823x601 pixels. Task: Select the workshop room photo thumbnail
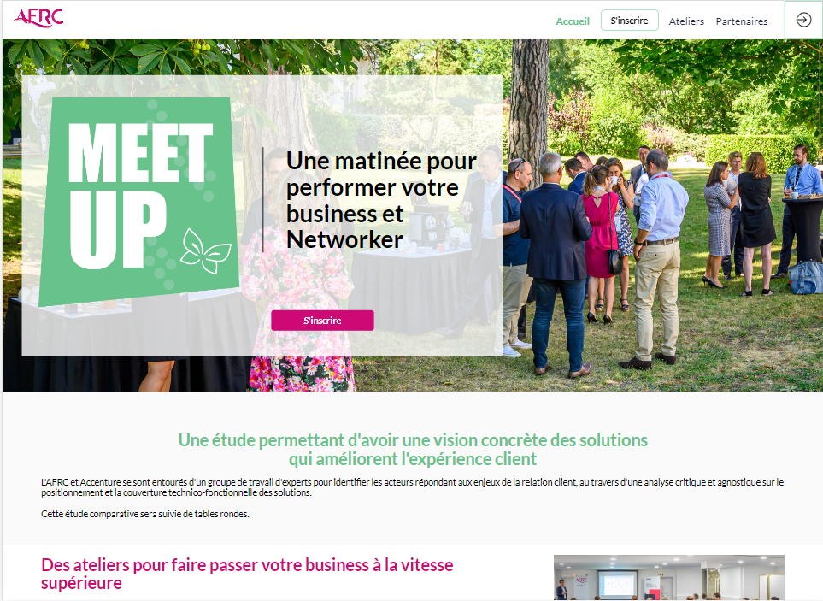tap(668, 577)
